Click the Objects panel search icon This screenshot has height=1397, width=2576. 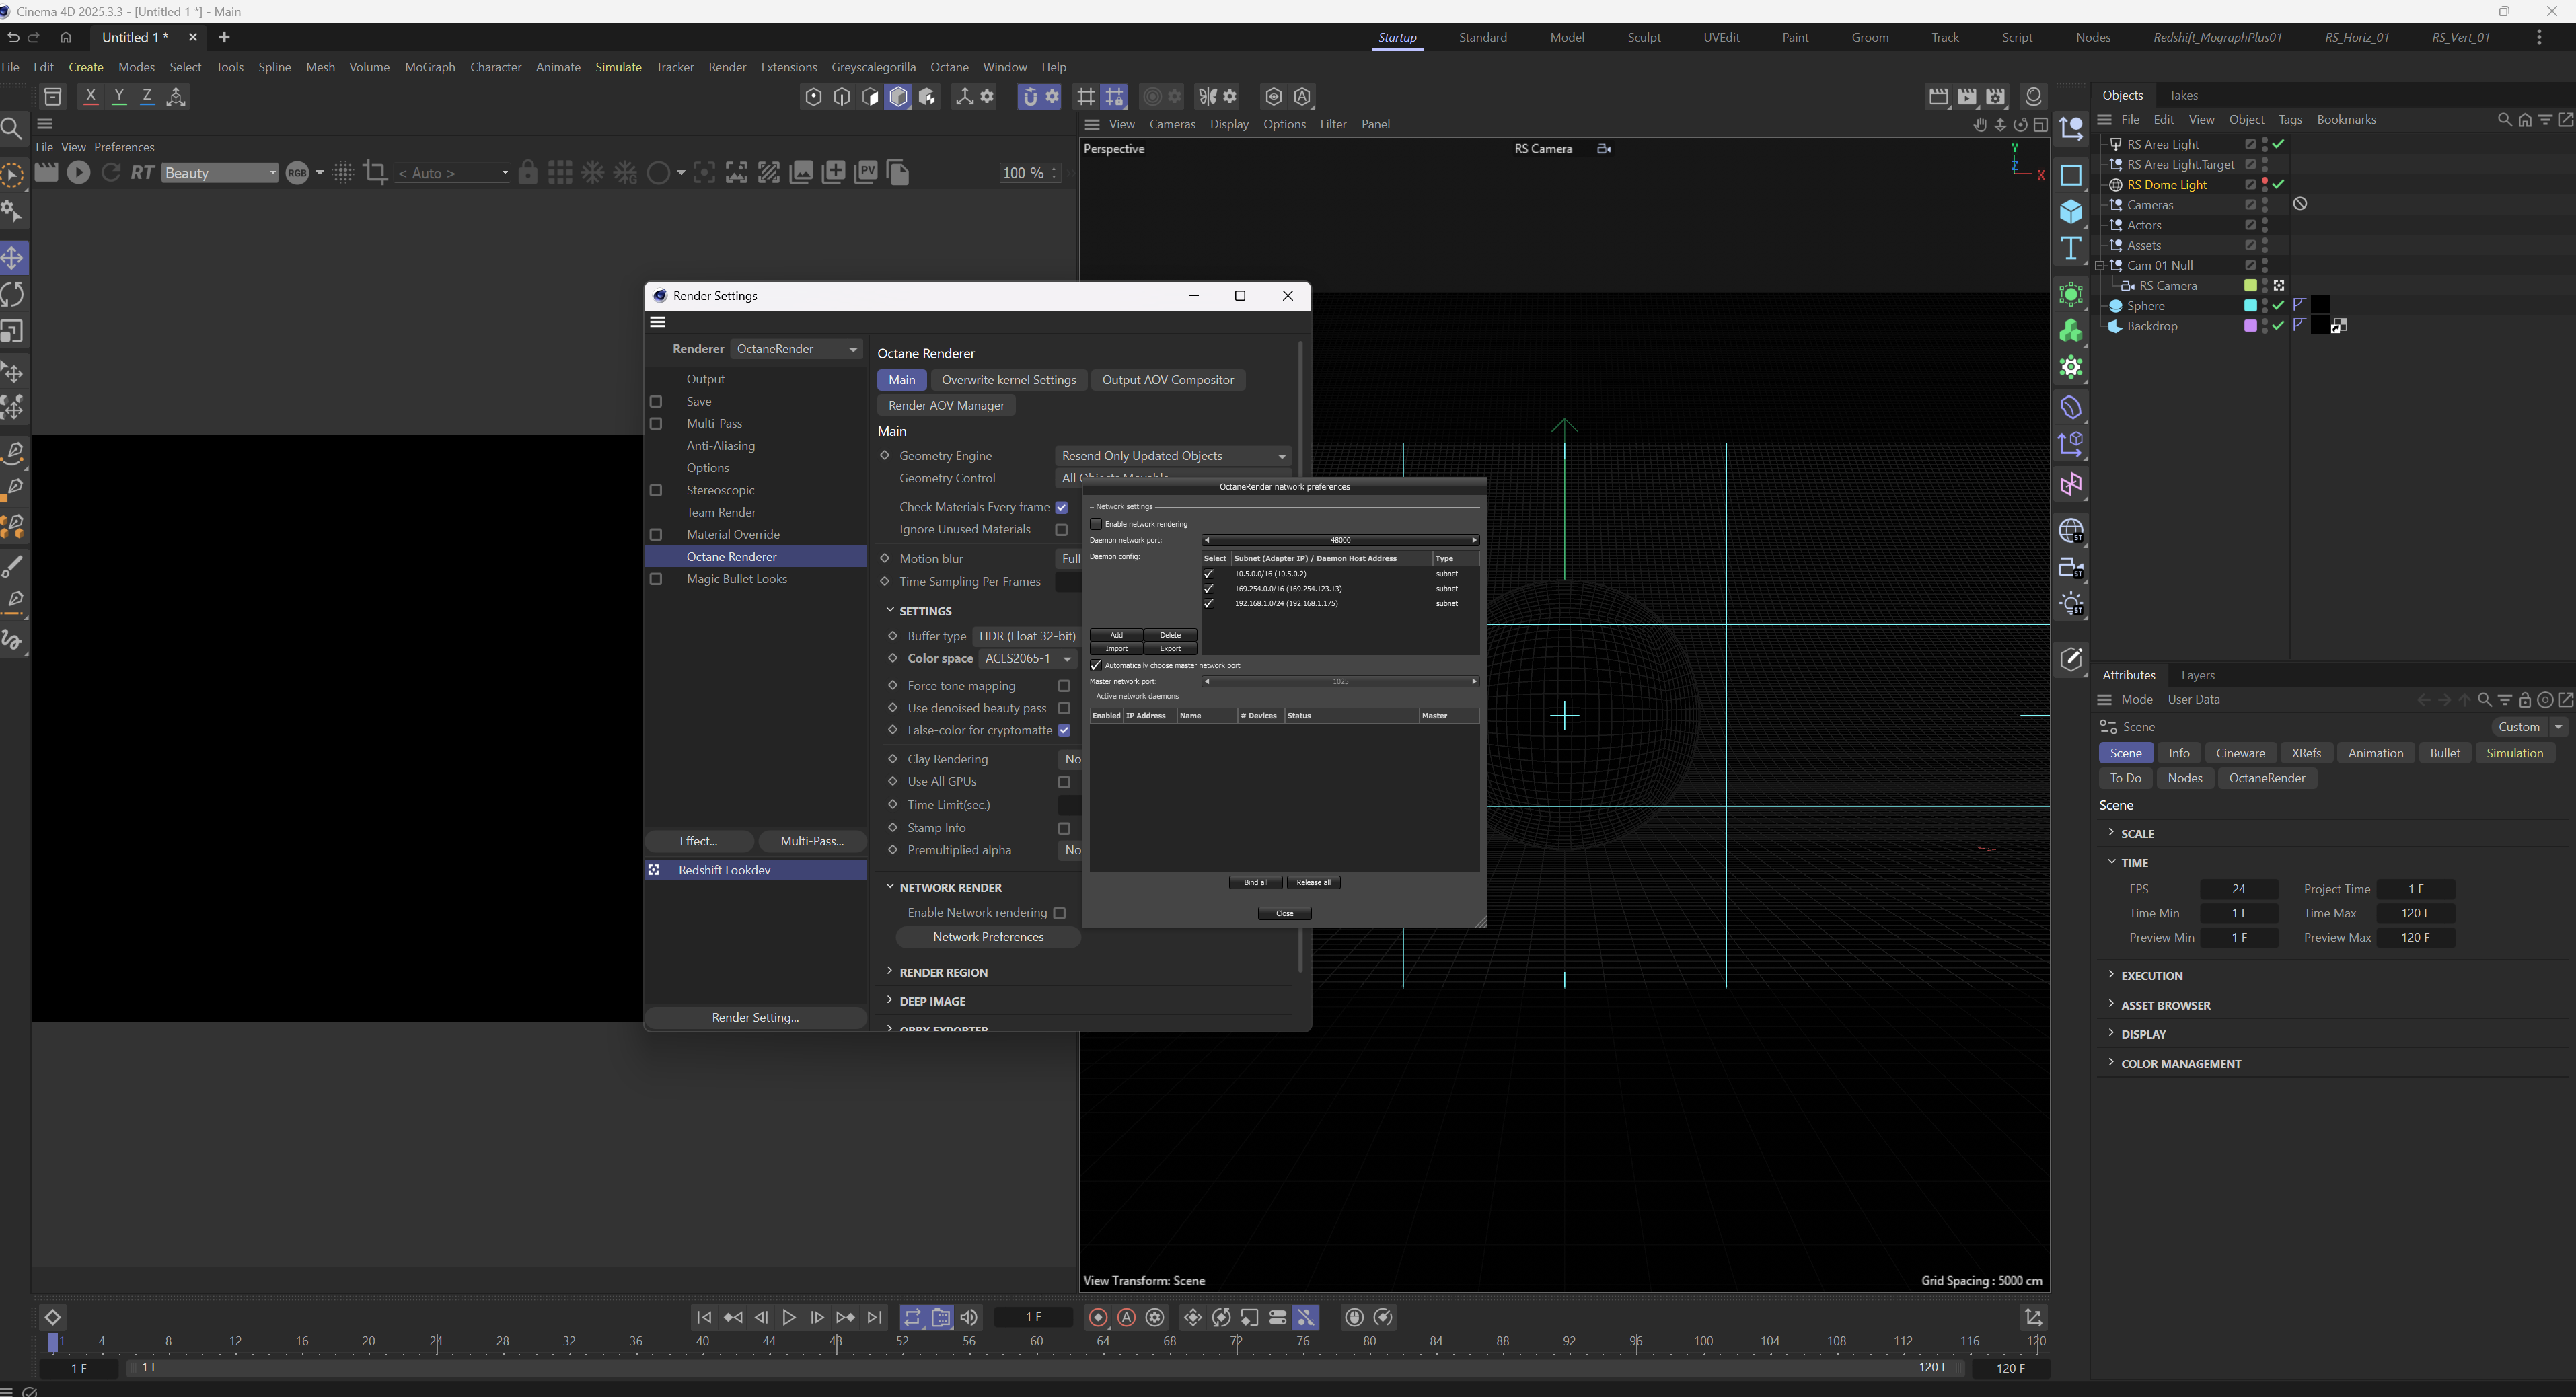2504,120
